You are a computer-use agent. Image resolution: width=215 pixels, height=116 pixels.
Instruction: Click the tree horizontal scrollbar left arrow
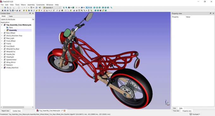click(2, 107)
